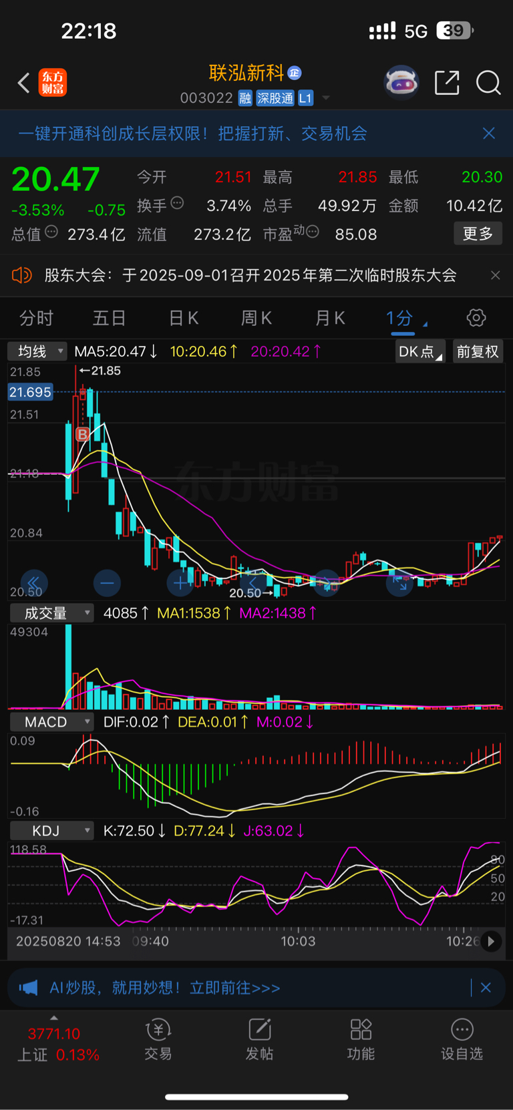The image size is (513, 1110).
Task: Tap the enterprise badge next to 联泓新科
Action: 295,73
